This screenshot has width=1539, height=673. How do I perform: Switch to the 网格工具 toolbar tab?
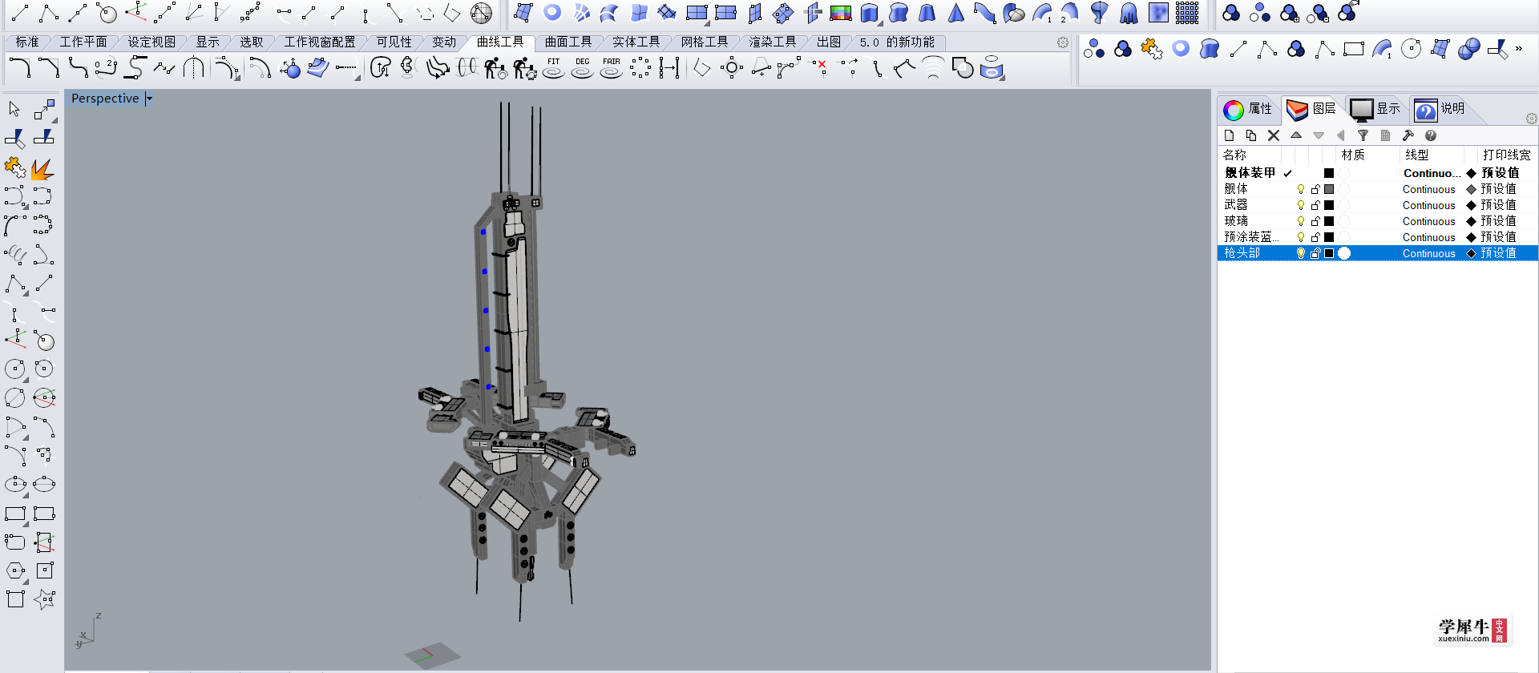[705, 42]
